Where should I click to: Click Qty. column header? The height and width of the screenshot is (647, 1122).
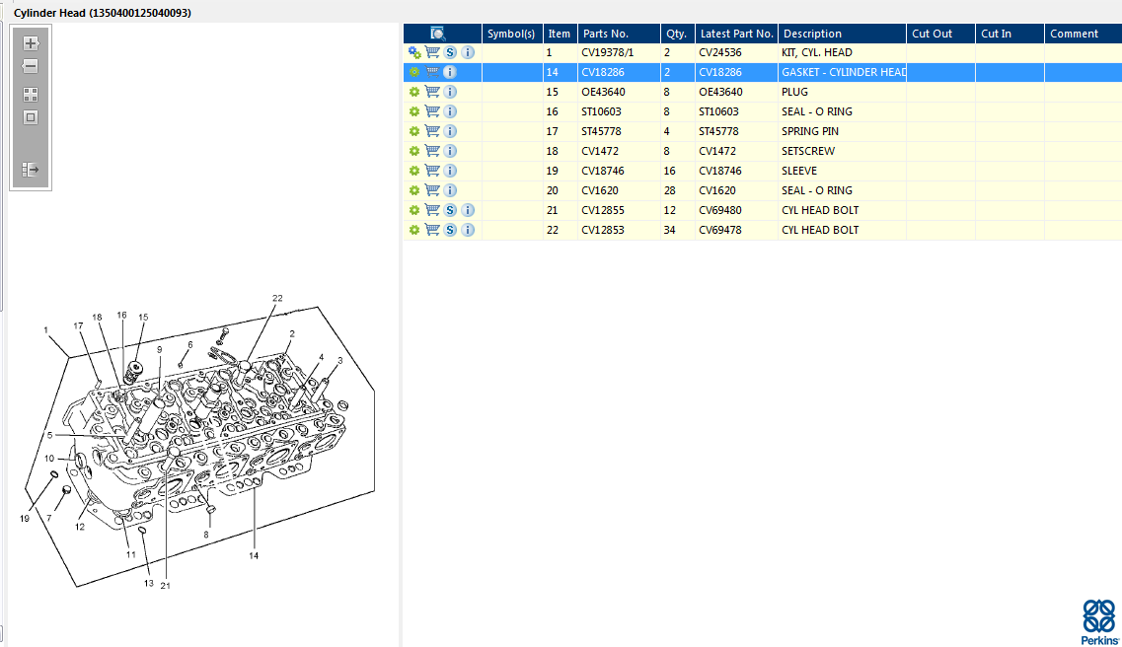pyautogui.click(x=677, y=34)
